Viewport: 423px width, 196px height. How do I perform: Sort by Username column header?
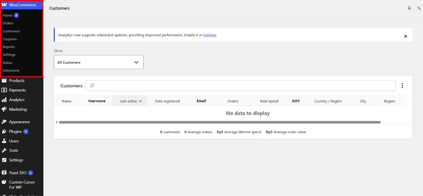pos(97,101)
